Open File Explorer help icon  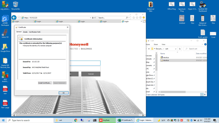205,44
